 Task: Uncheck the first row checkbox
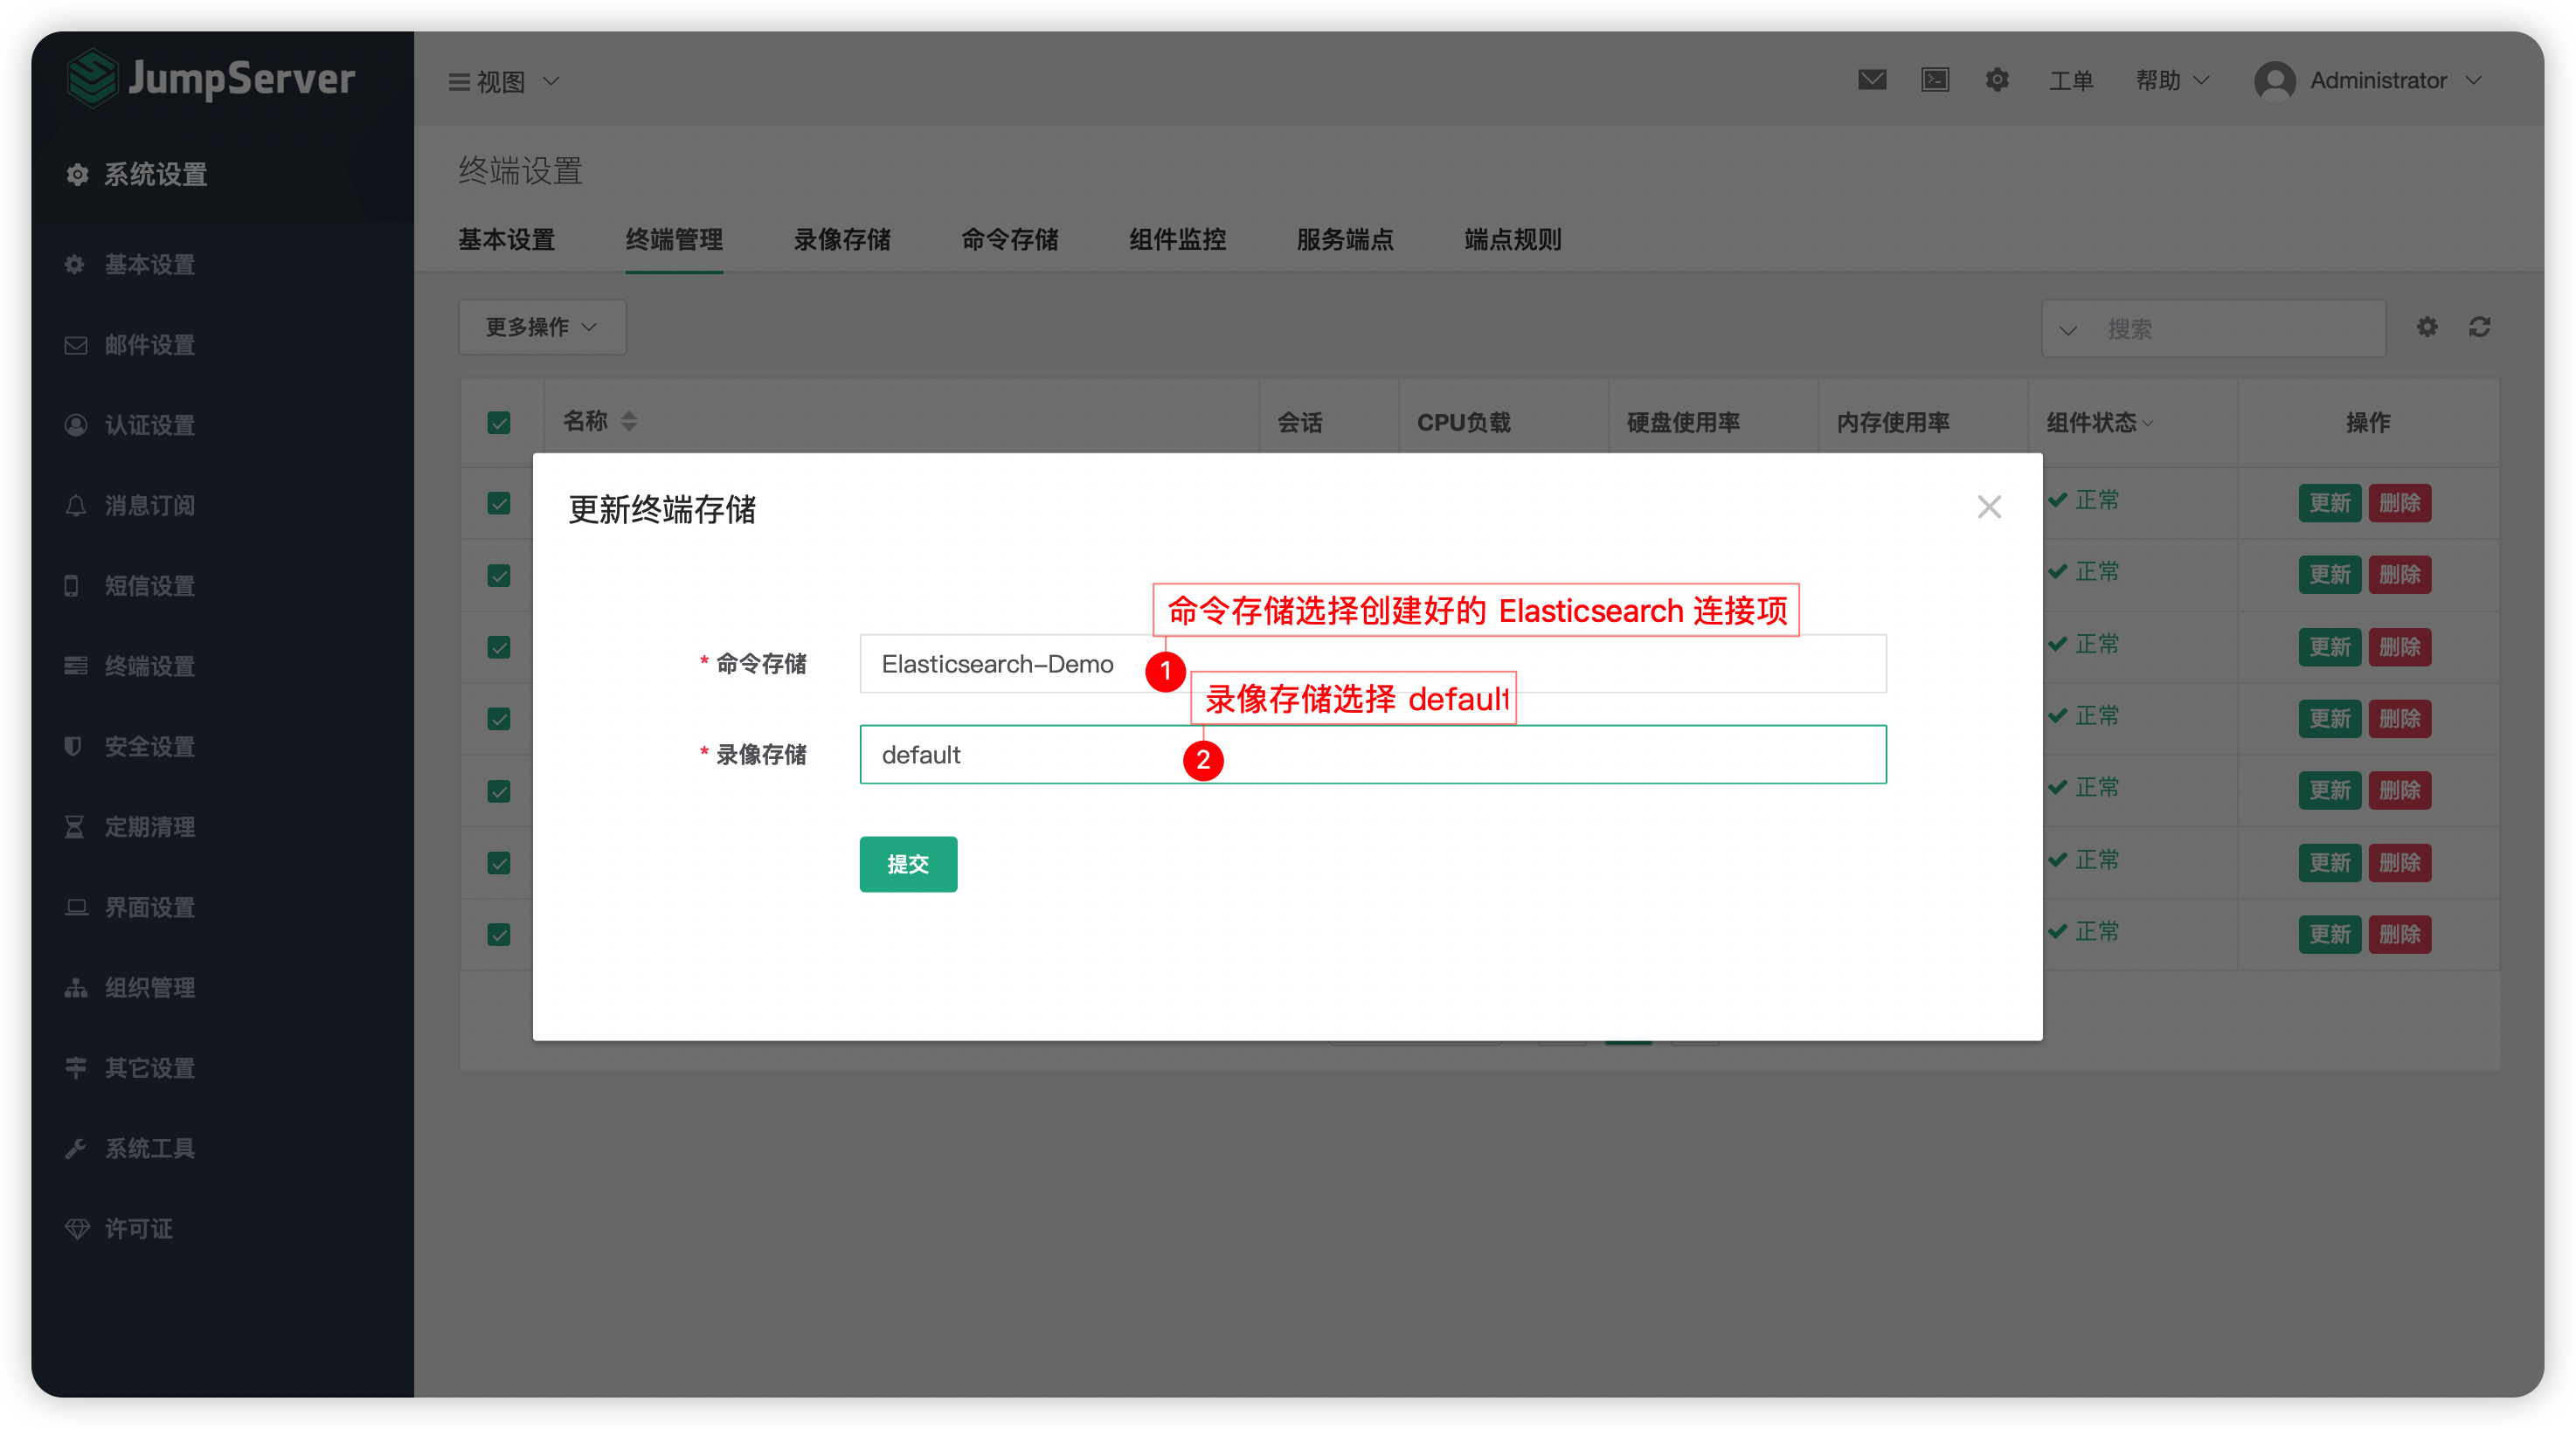pos(499,502)
